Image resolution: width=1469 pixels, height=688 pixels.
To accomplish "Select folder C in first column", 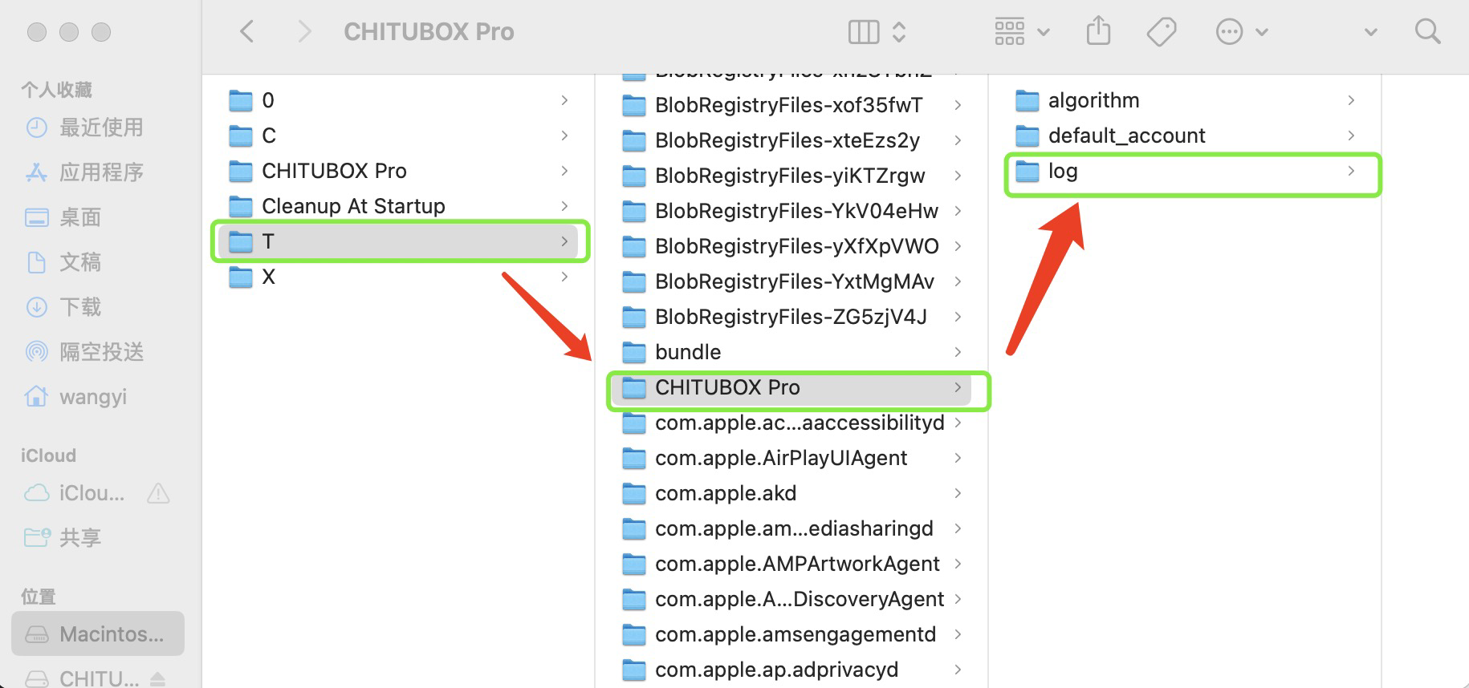I will coord(400,136).
